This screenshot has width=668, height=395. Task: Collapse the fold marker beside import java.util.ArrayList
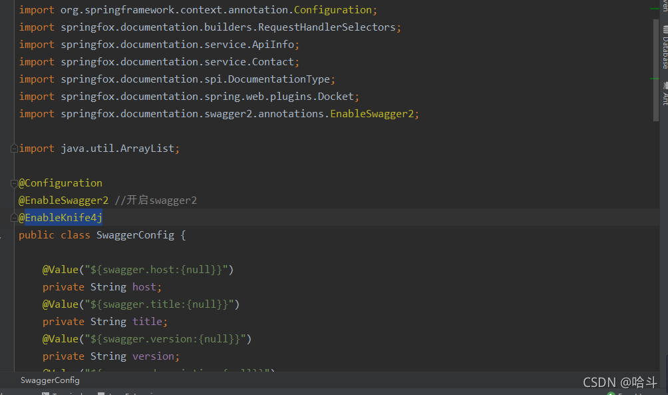click(14, 149)
